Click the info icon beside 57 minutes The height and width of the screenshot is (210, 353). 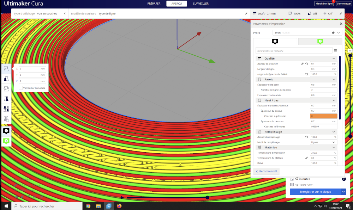pyautogui.click(x=344, y=179)
